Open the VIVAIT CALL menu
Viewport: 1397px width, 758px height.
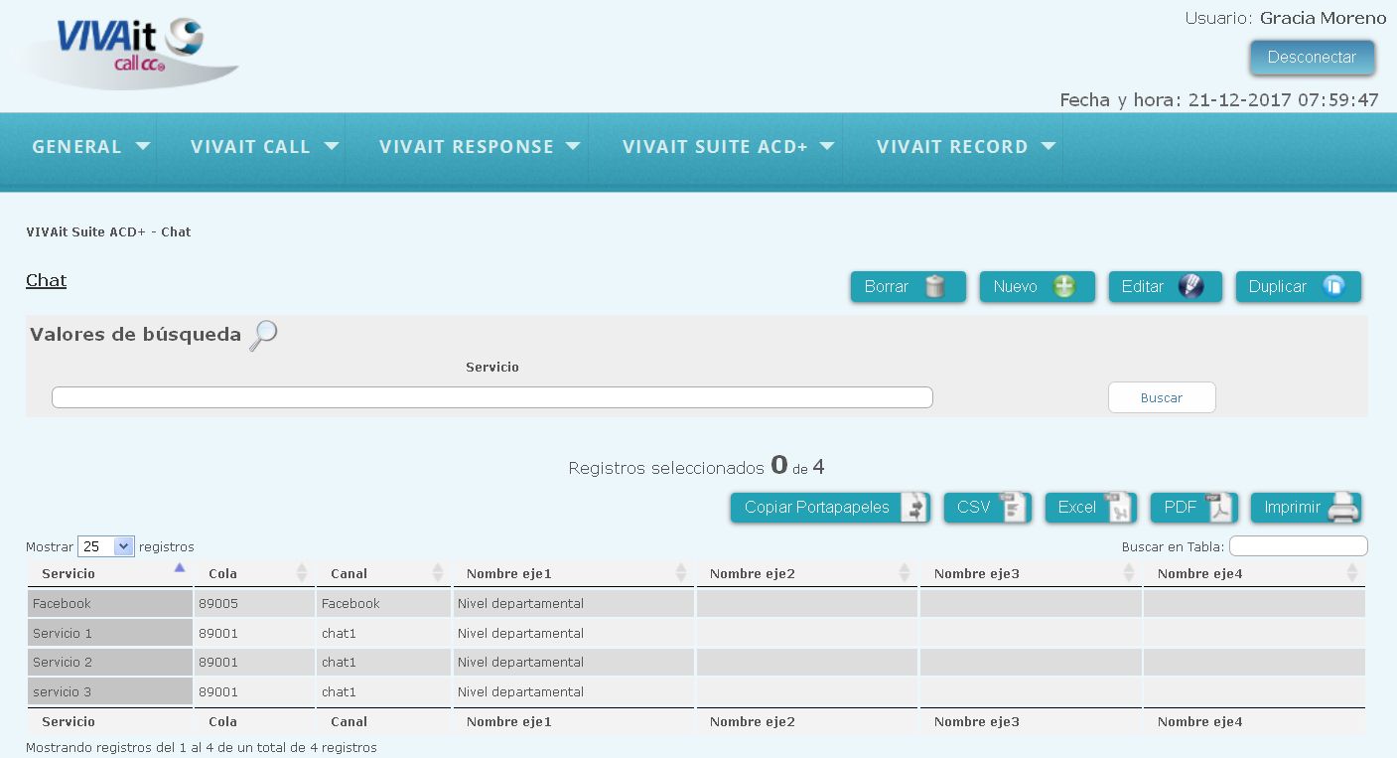(x=264, y=146)
